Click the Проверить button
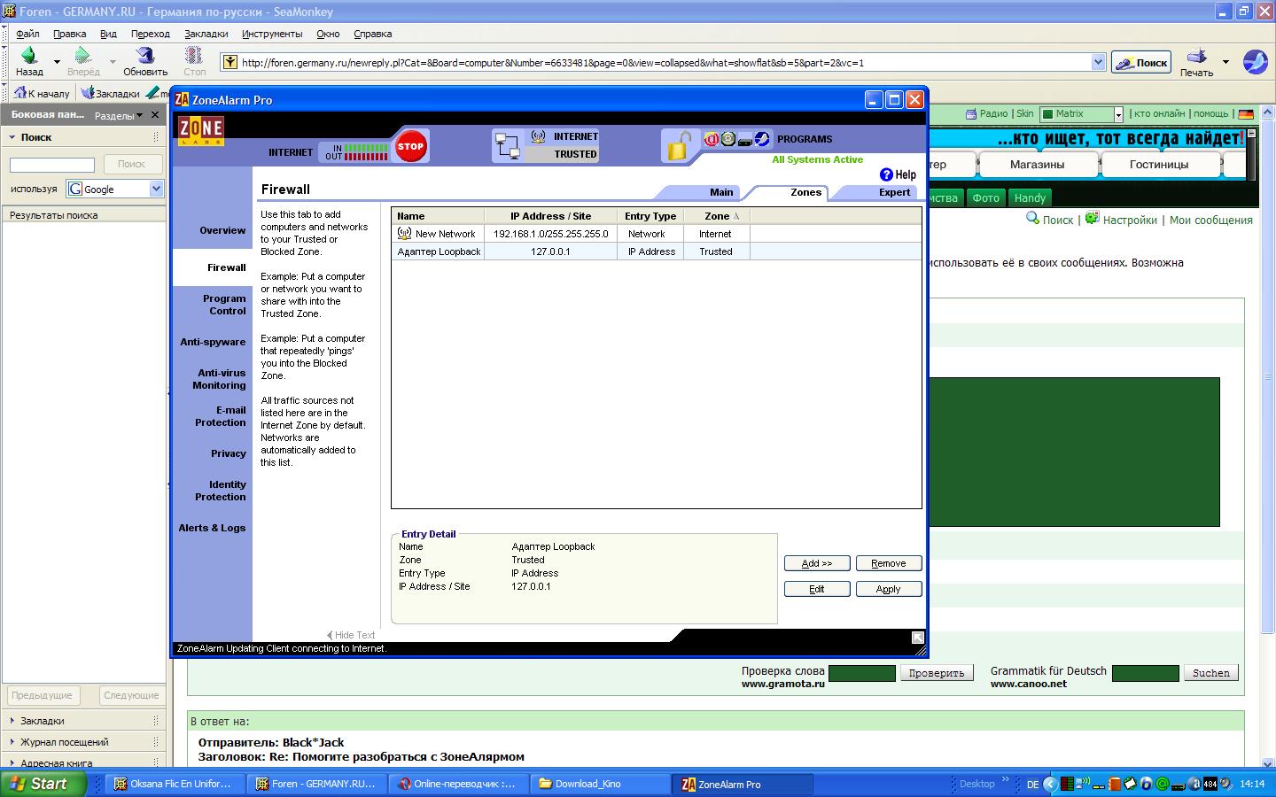The width and height of the screenshot is (1276, 797). 937,673
